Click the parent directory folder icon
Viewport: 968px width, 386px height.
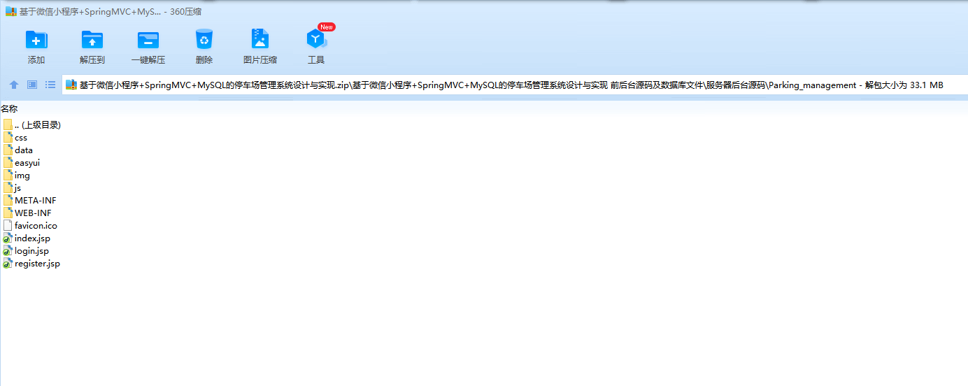(8, 124)
